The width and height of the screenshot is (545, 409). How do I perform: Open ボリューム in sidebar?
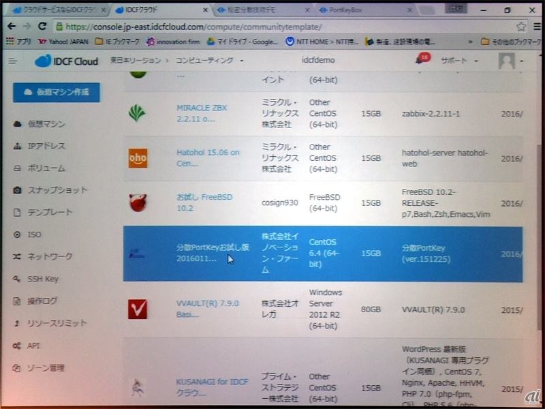46,168
